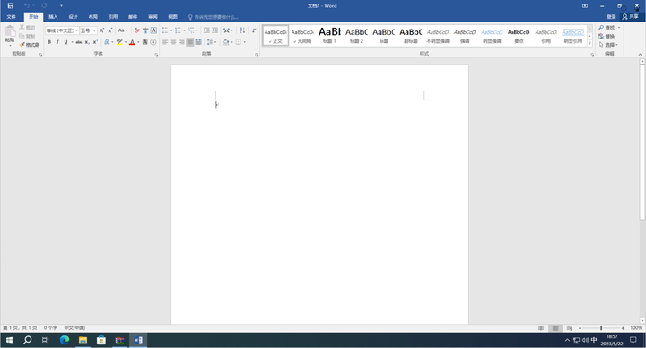Open the Line Spacing dropdown
This screenshot has width=646, height=348.
click(x=212, y=42)
